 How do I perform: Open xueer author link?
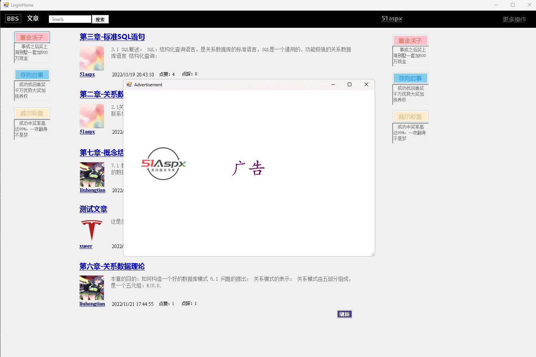(x=86, y=246)
